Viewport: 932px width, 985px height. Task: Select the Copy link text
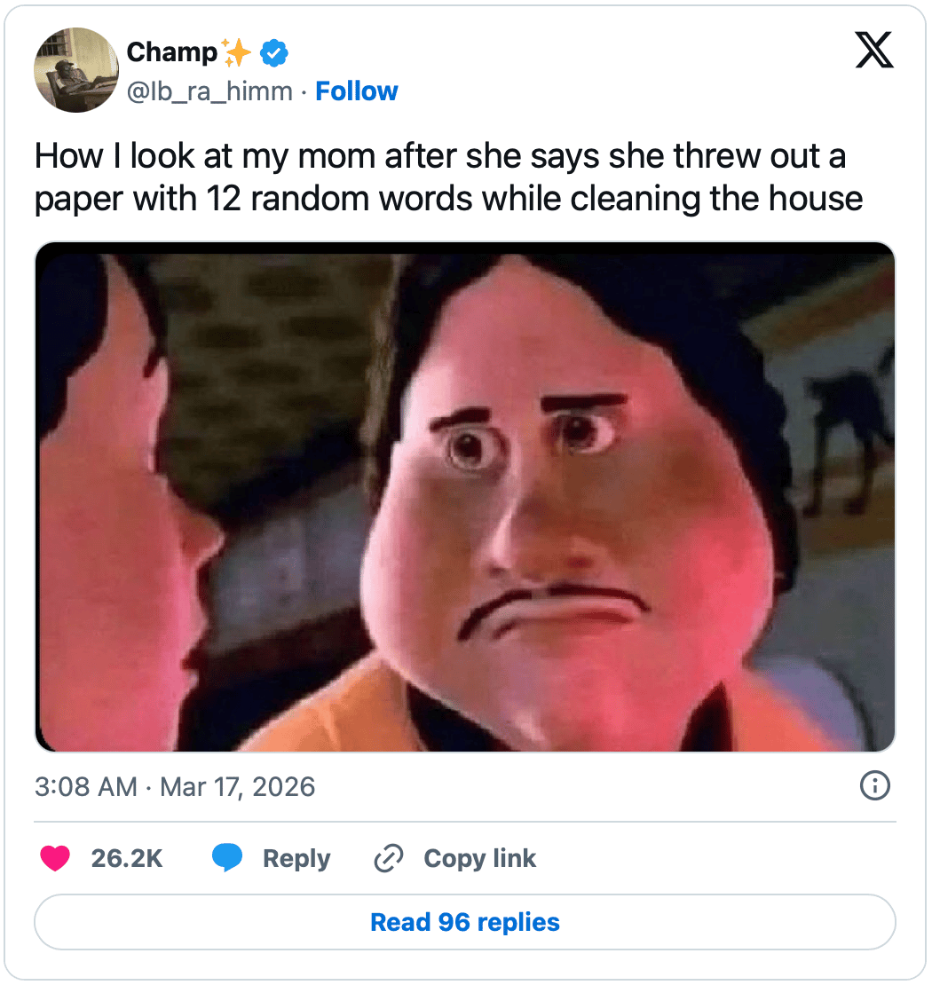pos(479,859)
